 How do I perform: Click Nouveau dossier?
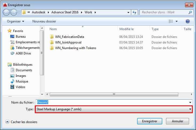[44, 21]
